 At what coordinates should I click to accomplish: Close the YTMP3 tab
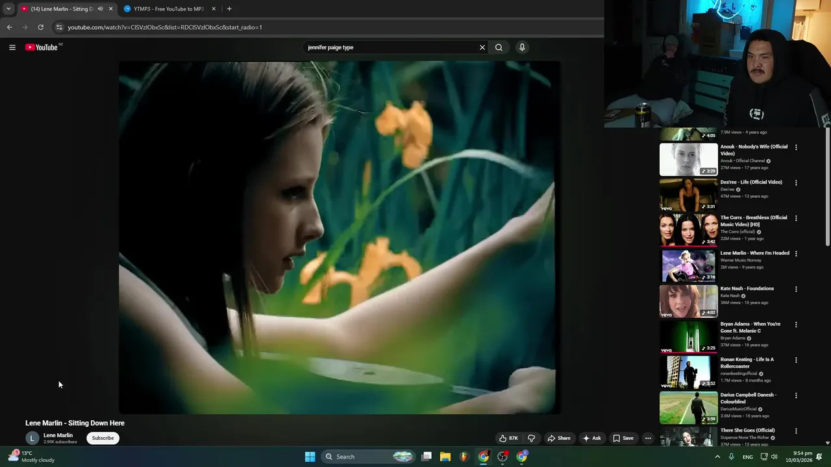point(214,9)
